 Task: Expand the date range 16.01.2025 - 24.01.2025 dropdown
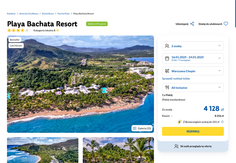click(193, 58)
